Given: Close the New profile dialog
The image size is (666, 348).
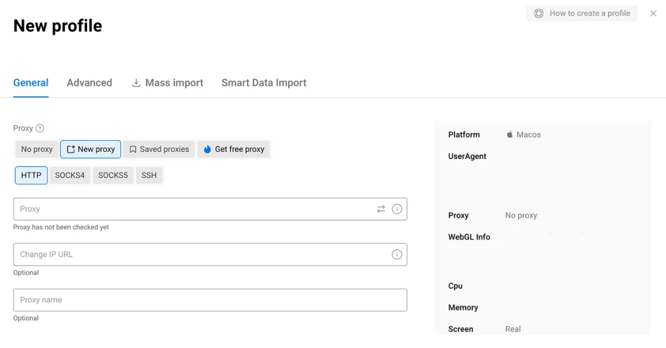Looking at the screenshot, I should click(x=653, y=13).
